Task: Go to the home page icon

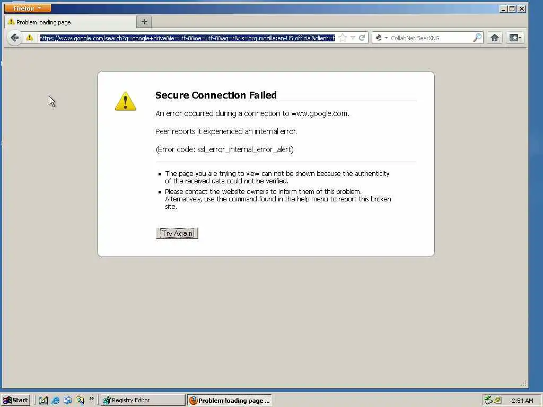Action: (x=495, y=38)
